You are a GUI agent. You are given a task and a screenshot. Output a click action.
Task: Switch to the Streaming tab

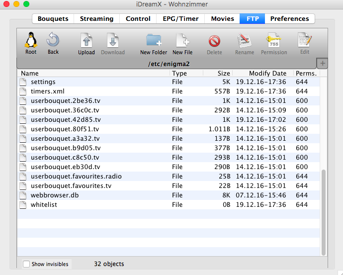tap(97, 18)
